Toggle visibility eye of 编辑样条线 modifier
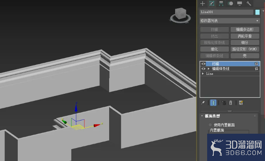This screenshot has width=265, height=161. (203, 69)
